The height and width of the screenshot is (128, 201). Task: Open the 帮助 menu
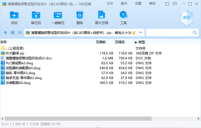[152, 4]
